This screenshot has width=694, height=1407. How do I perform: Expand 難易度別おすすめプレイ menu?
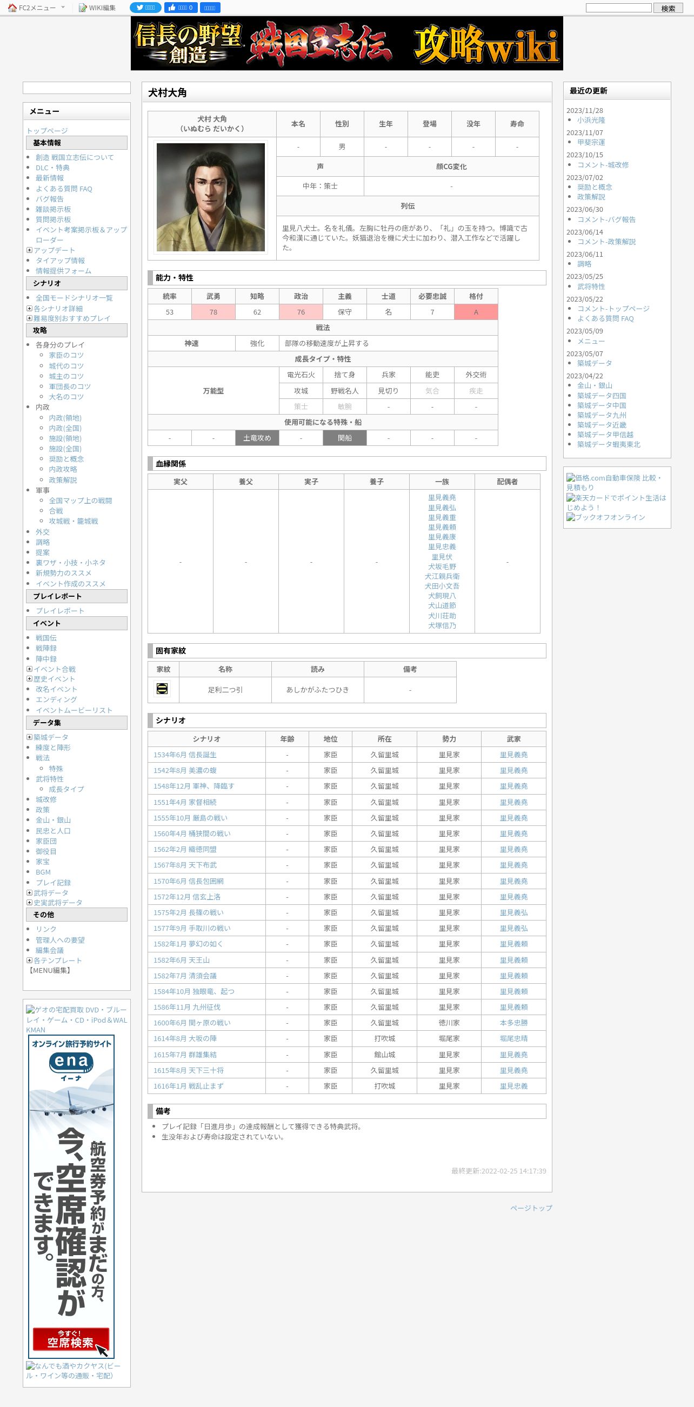pyautogui.click(x=30, y=318)
